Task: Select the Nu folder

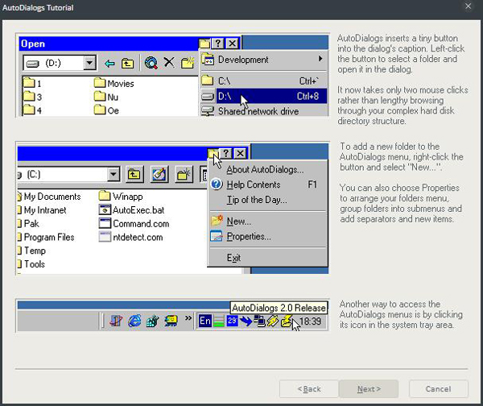Action: click(106, 97)
